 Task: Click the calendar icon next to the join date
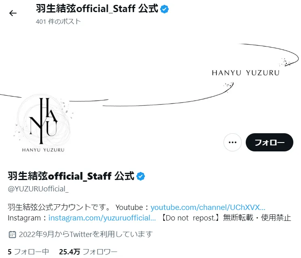pos(12,234)
